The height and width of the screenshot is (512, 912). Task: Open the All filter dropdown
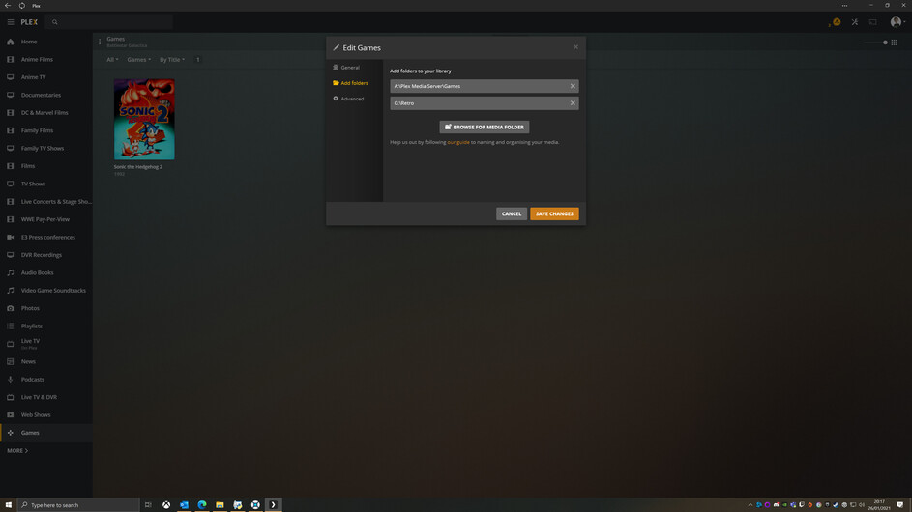pos(112,60)
